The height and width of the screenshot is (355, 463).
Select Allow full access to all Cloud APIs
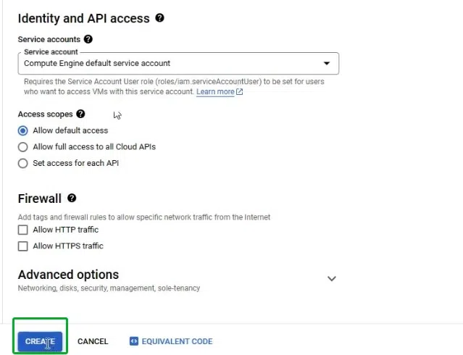coord(23,147)
